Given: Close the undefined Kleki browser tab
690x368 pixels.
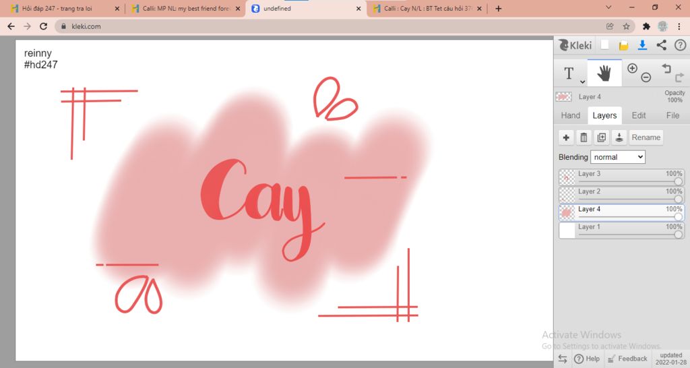Looking at the screenshot, I should coord(358,8).
